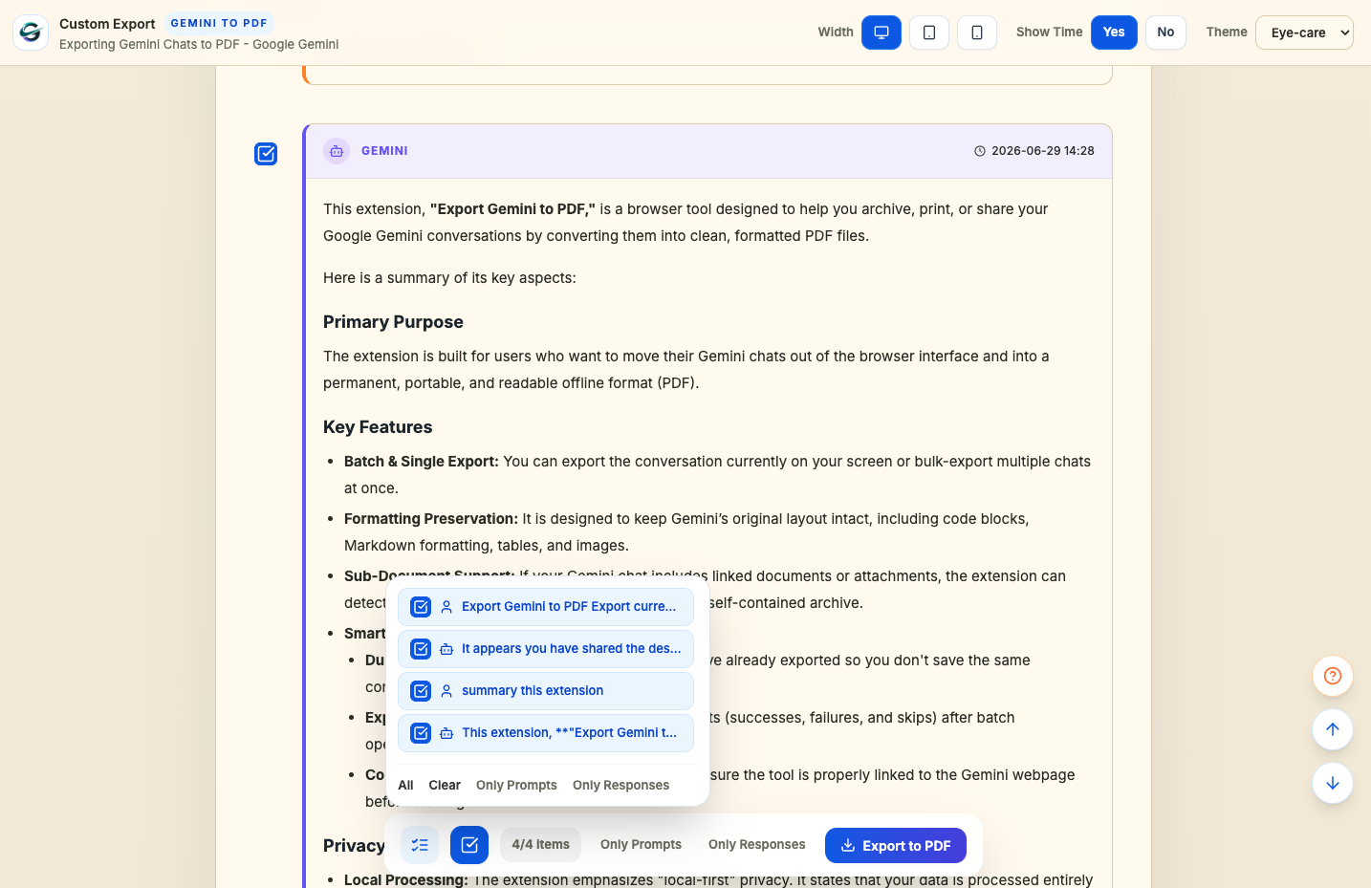Toggle checkbox for 'This extension, **"Export Gemini t...'

tap(421, 733)
